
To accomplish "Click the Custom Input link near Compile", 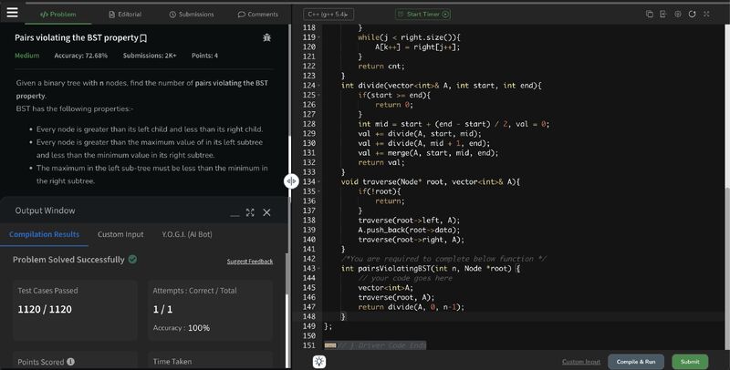I will [581, 362].
